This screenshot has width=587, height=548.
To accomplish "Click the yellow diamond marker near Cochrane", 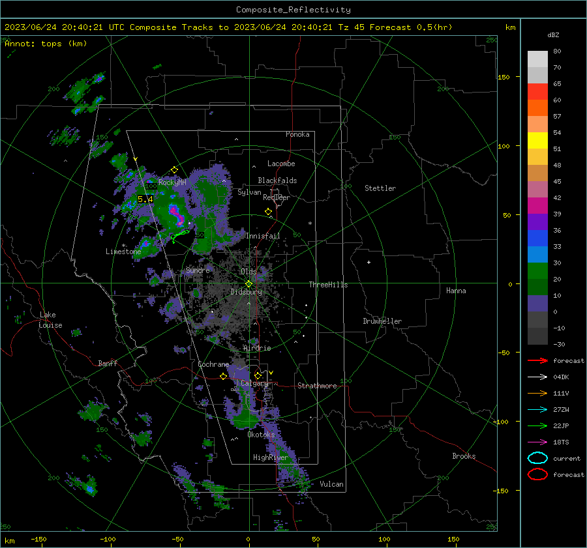I will click(x=224, y=377).
